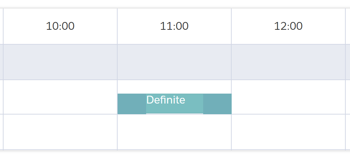
Task: Select the bottom row cell under 10:00
Action: coord(60,132)
